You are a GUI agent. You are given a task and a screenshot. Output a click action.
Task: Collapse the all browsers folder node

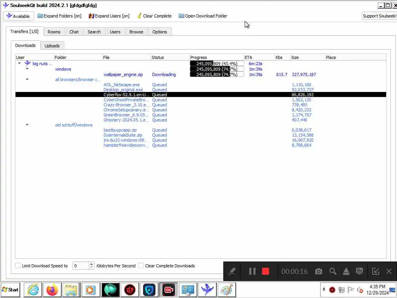point(27,79)
